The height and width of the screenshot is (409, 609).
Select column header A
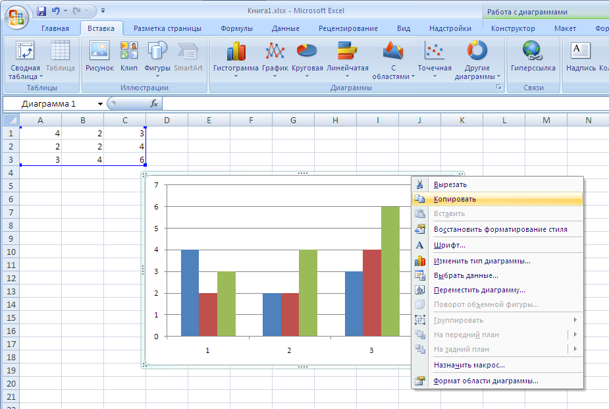pos(40,120)
